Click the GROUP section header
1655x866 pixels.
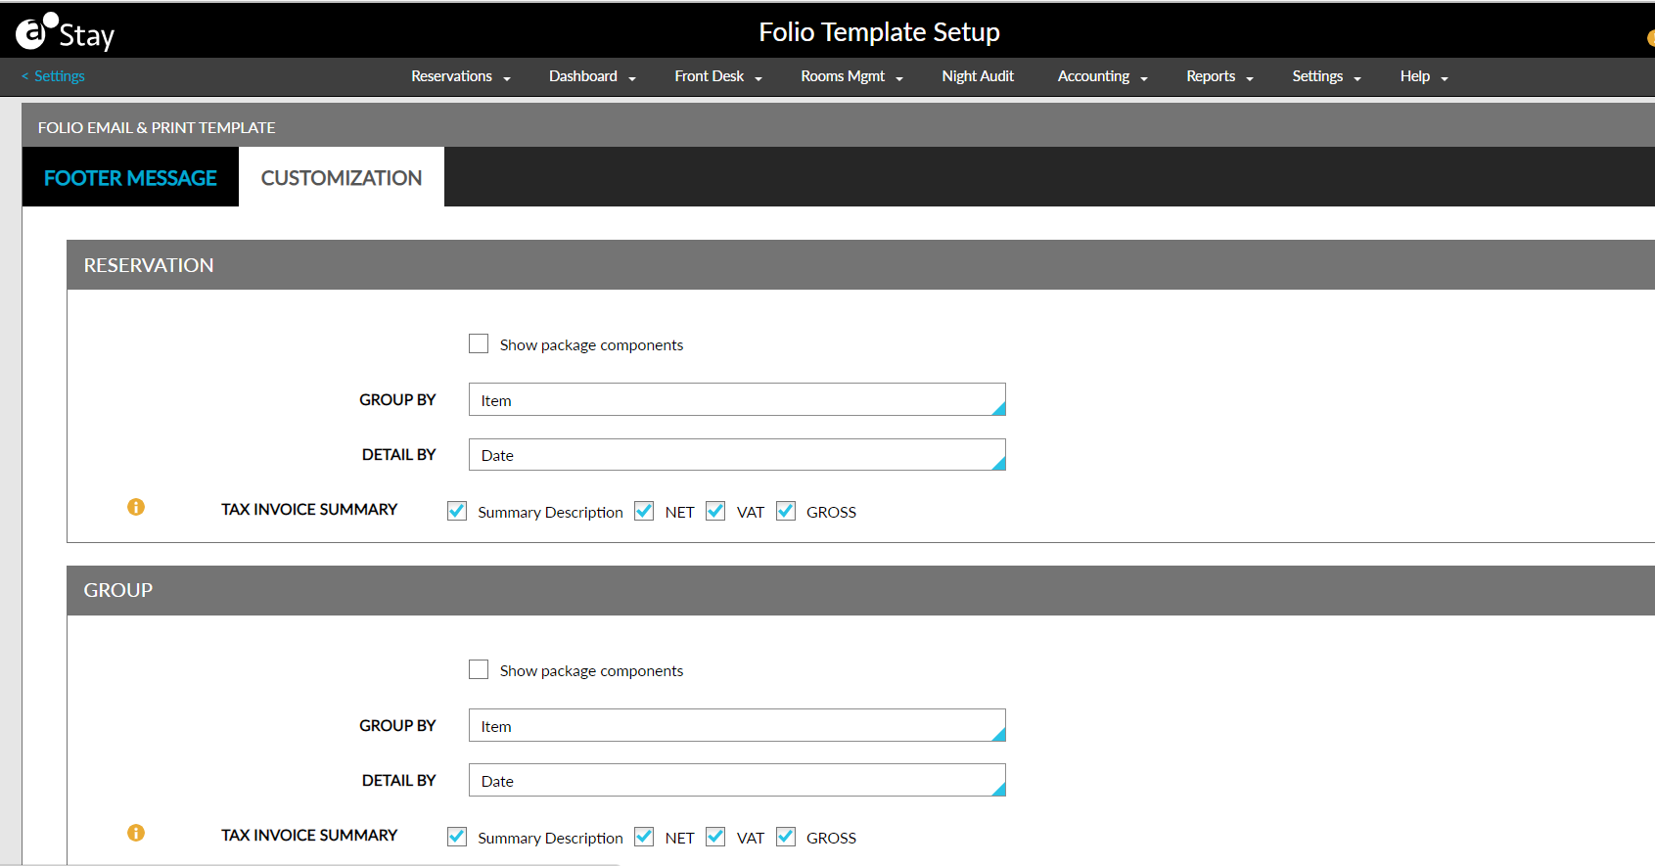[x=860, y=590]
